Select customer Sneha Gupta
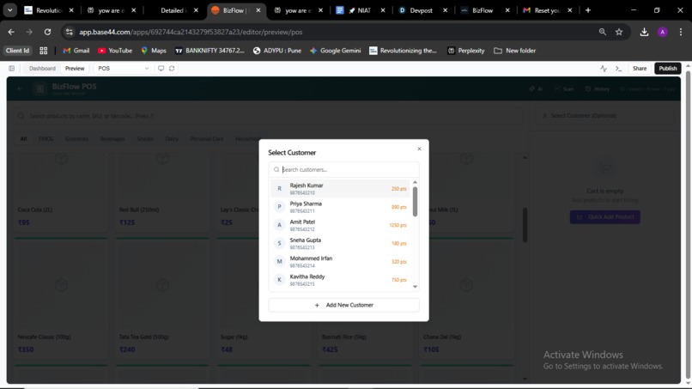This screenshot has width=692, height=389. pyautogui.click(x=340, y=243)
